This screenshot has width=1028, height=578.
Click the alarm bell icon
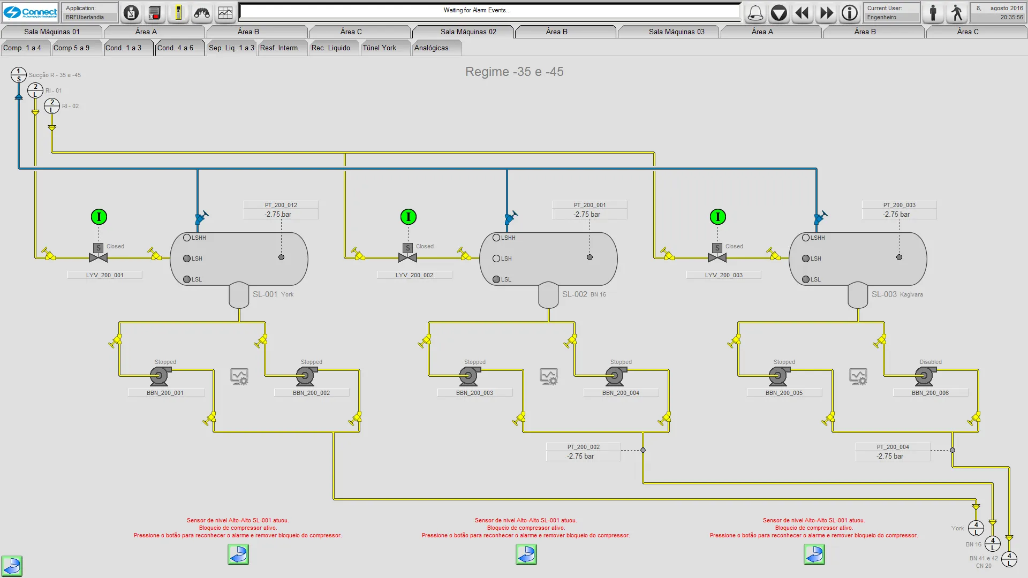click(755, 13)
